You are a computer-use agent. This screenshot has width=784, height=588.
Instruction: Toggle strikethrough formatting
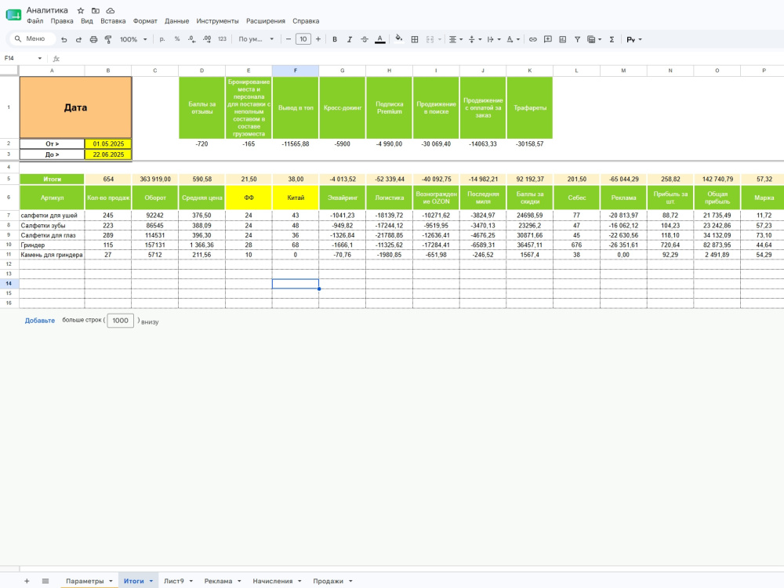[365, 39]
